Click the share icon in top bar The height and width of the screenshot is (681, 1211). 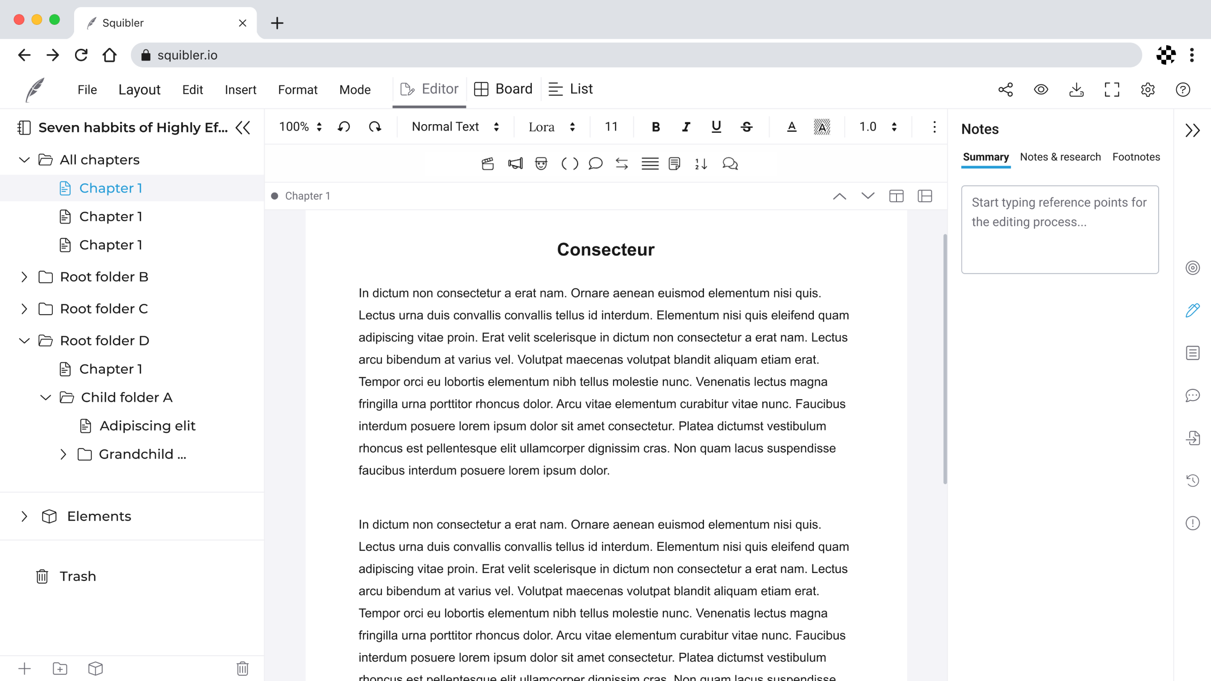click(1005, 89)
